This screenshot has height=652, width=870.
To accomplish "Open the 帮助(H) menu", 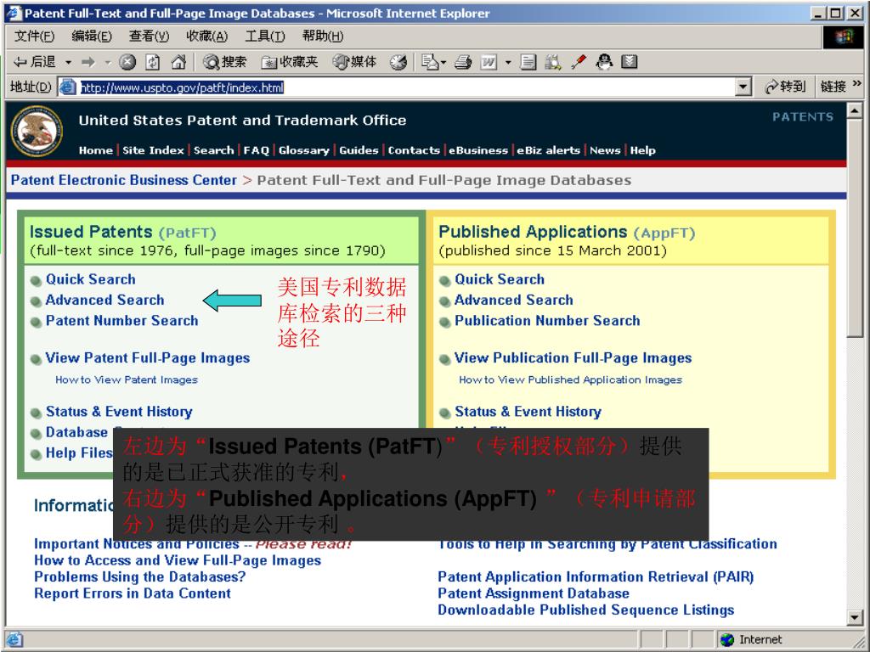I will [322, 37].
